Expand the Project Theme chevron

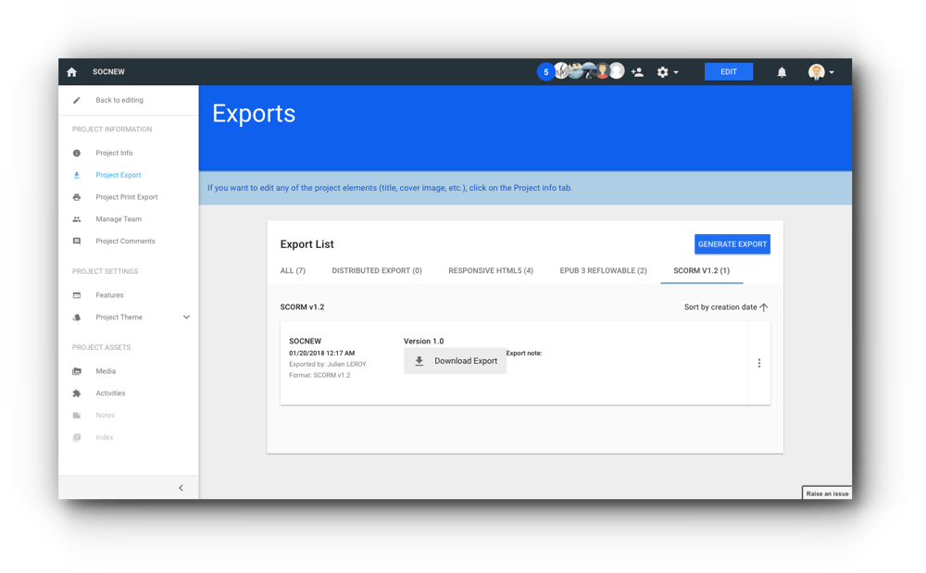(187, 318)
